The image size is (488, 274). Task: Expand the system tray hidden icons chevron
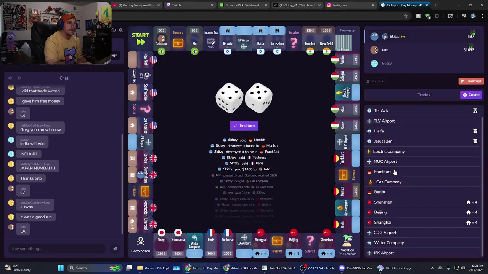(x=433, y=268)
